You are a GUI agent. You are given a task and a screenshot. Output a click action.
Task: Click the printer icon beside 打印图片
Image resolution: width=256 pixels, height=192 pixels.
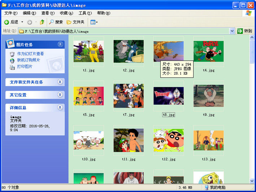pos(12,67)
